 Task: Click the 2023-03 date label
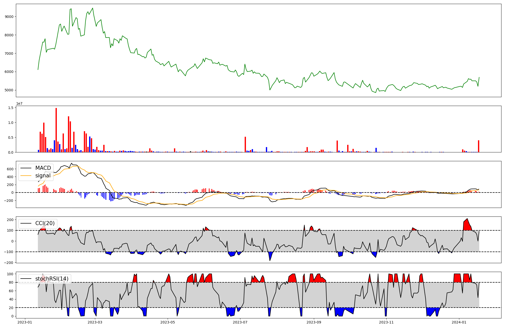pos(95,322)
